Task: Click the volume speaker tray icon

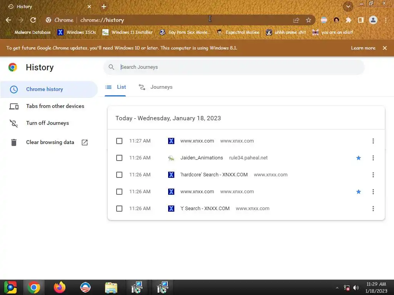Action: click(x=356, y=288)
